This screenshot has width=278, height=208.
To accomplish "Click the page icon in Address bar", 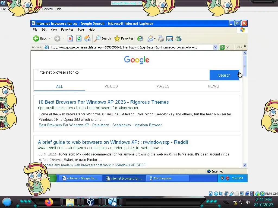I will (x=46, y=47).
